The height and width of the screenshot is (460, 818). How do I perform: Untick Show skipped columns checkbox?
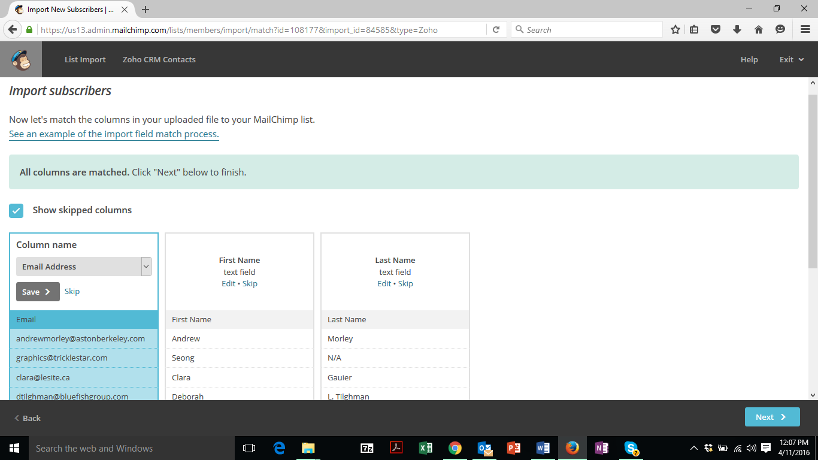(16, 210)
